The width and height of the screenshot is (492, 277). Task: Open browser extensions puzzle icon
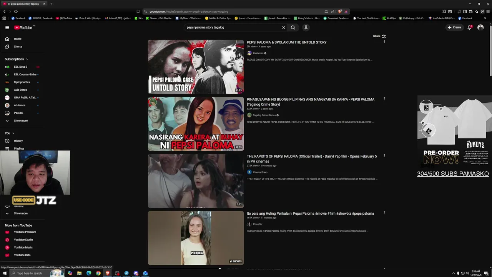tap(444, 12)
